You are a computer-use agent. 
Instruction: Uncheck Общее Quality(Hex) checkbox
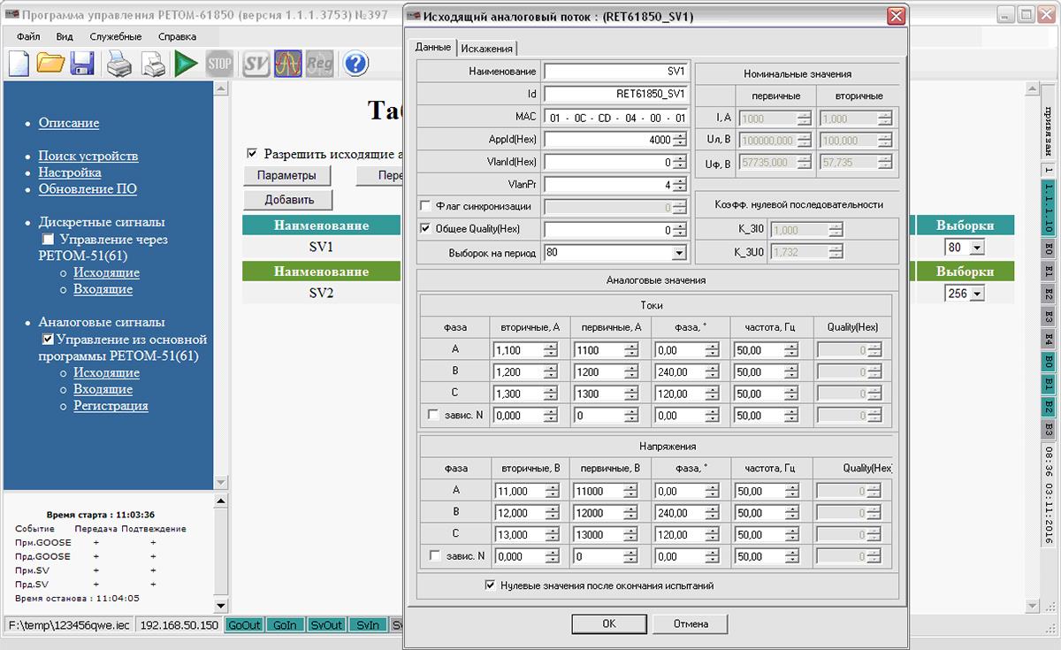pyautogui.click(x=425, y=228)
